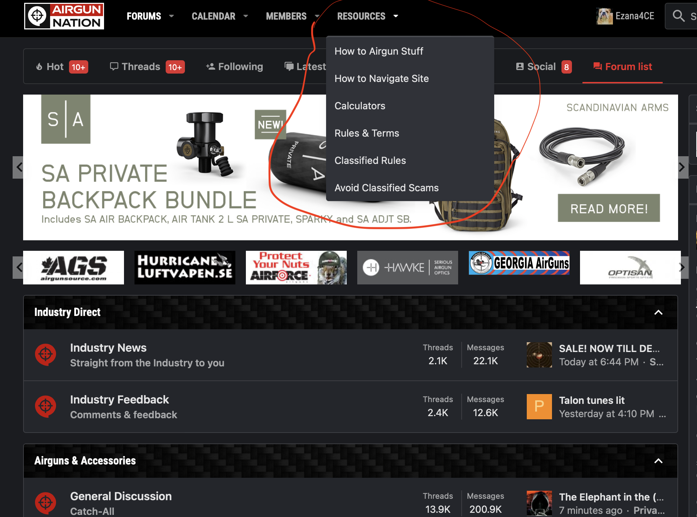This screenshot has height=517, width=697.
Task: Collapse the Industry Direct section
Action: pos(658,312)
